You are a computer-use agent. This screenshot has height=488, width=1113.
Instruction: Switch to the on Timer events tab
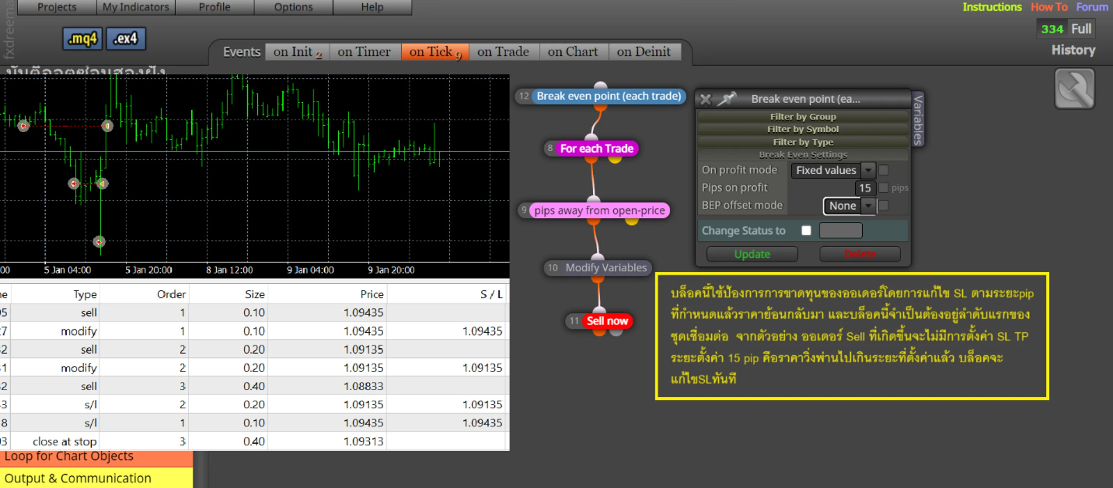pos(364,52)
